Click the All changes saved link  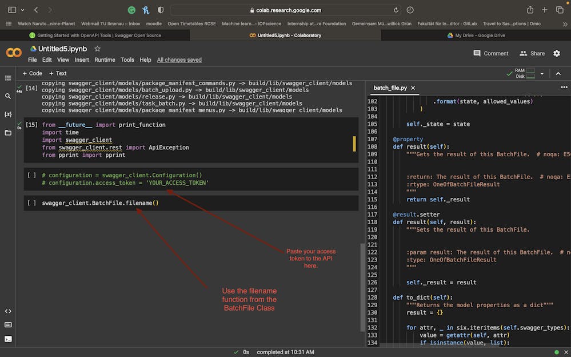pyautogui.click(x=179, y=59)
